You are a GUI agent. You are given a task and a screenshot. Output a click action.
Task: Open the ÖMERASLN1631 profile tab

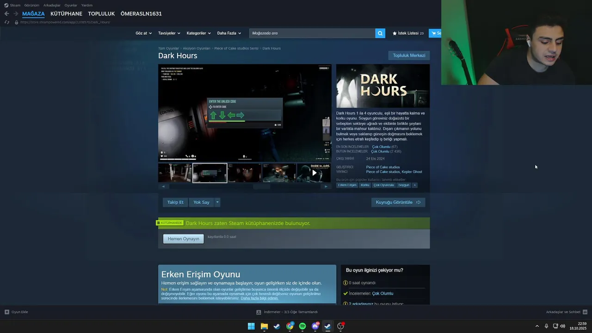[141, 14]
